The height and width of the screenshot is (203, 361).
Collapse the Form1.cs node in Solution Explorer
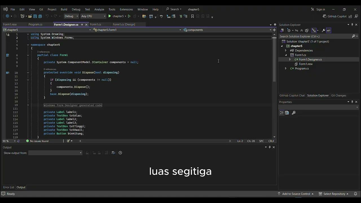[286, 55]
